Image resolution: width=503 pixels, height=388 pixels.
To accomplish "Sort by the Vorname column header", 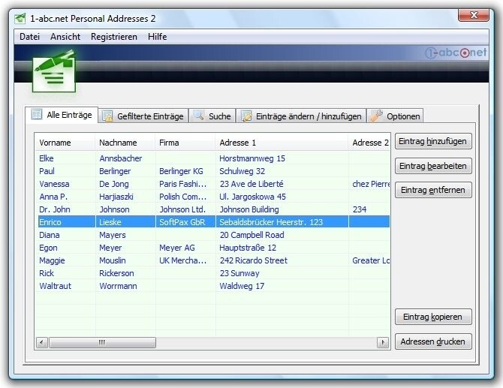I will (65, 143).
